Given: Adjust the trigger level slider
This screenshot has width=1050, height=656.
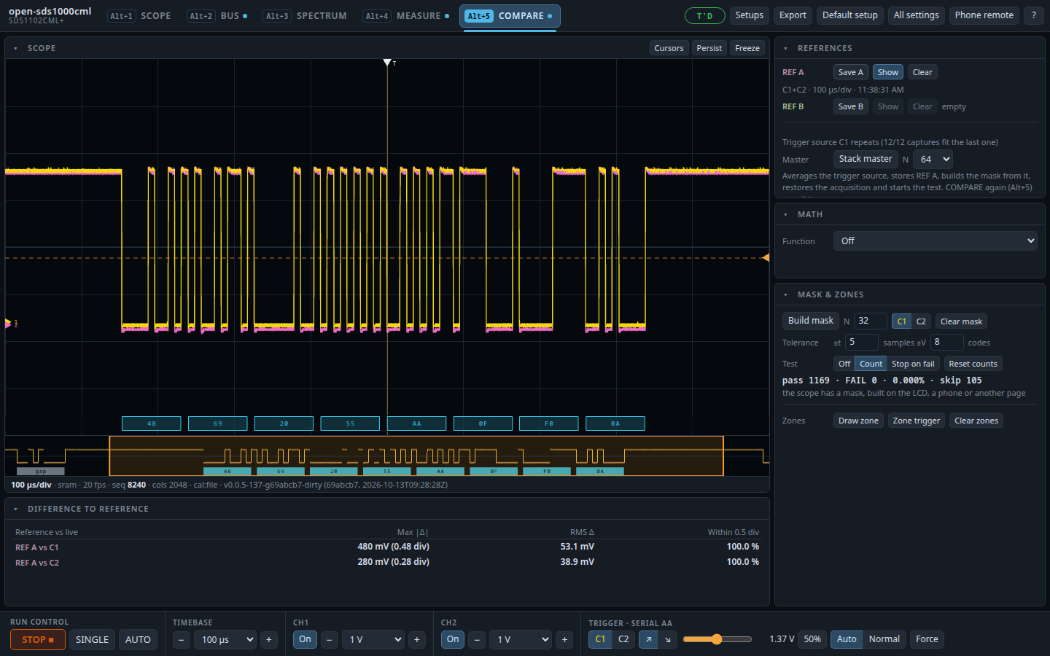Looking at the screenshot, I should click(717, 639).
